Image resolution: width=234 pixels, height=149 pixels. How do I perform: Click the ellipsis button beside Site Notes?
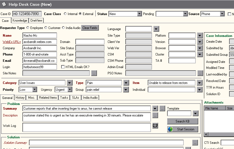tap(94, 73)
